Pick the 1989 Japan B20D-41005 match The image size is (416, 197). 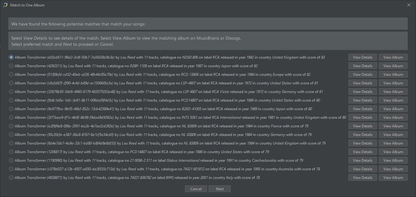click(11, 109)
